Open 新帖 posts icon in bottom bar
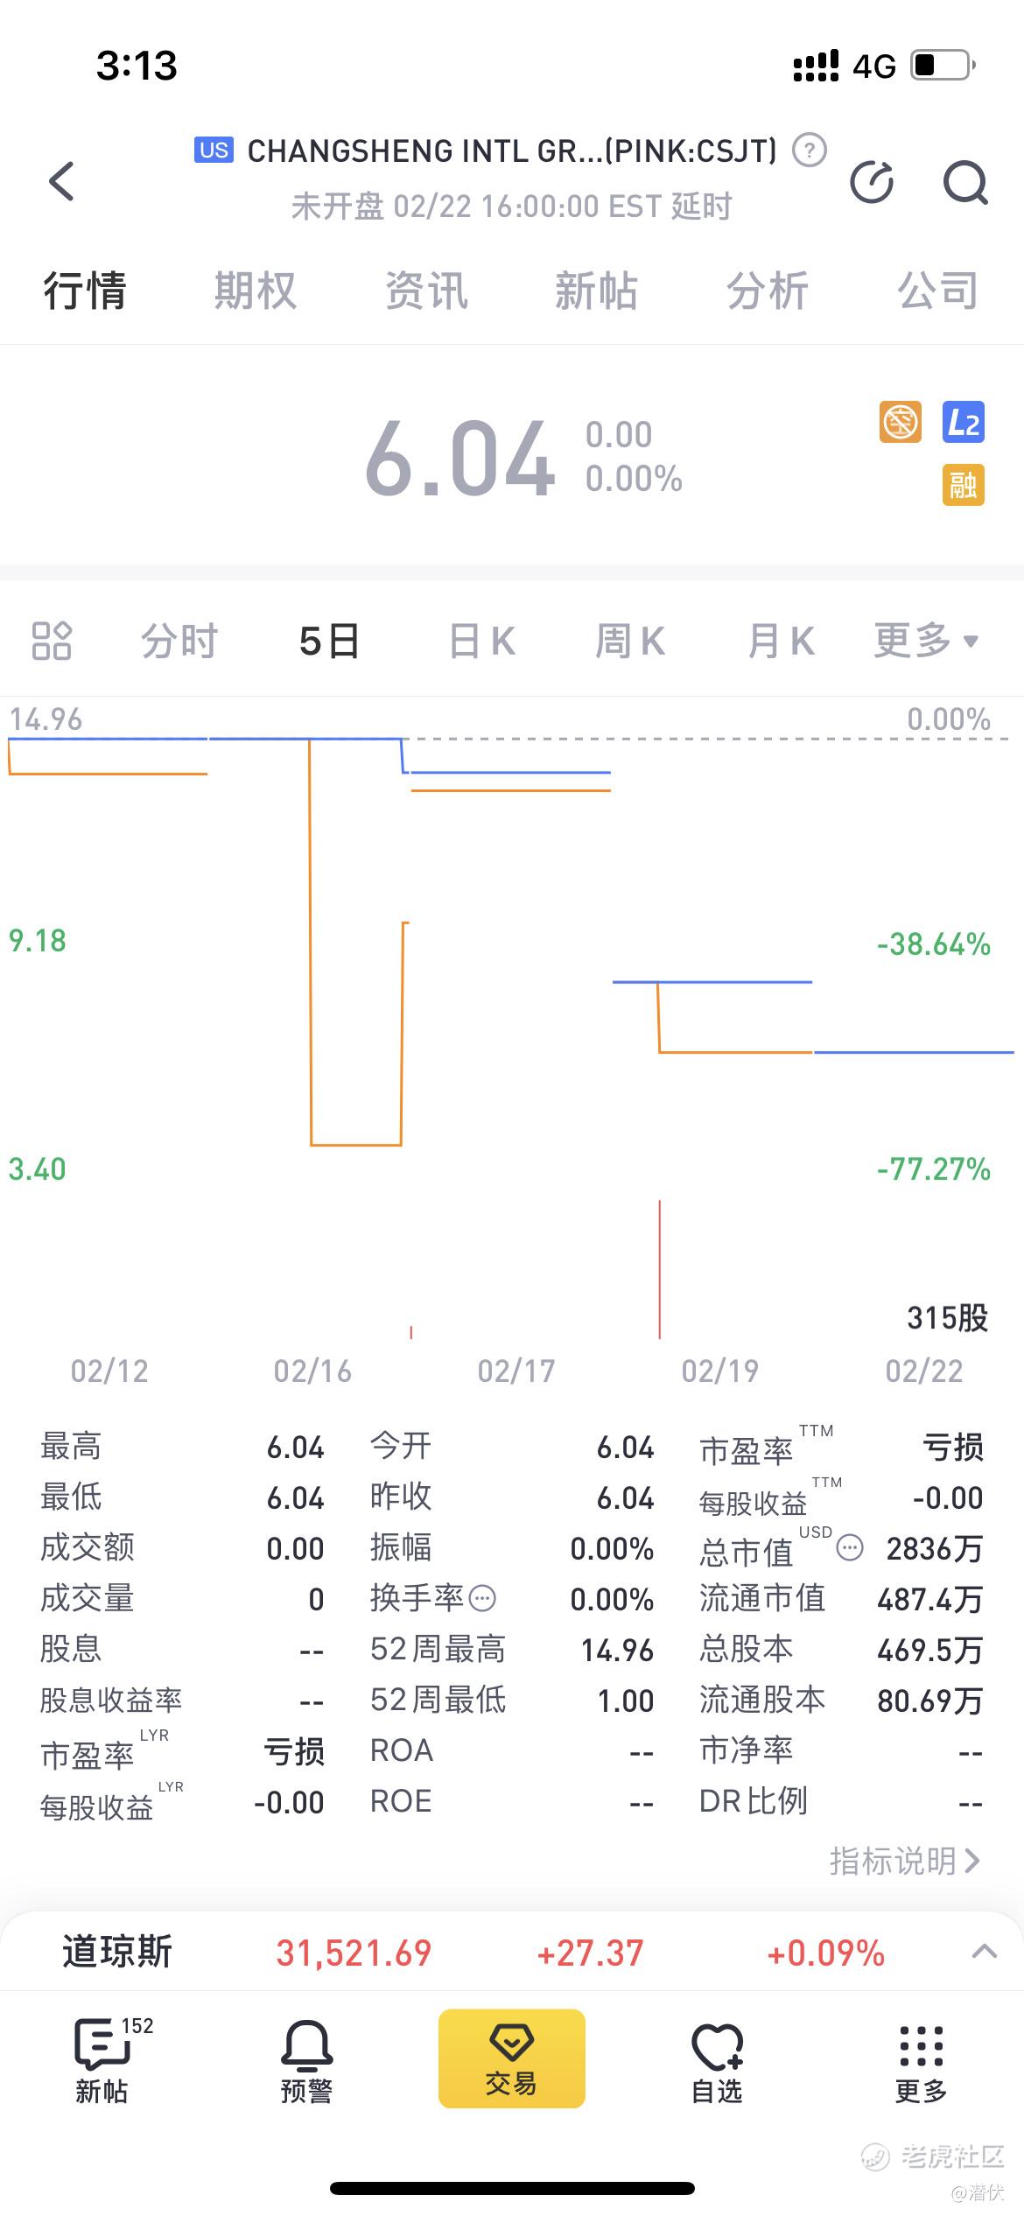Screen dimensions: 1024x2216 (x=102, y=2060)
